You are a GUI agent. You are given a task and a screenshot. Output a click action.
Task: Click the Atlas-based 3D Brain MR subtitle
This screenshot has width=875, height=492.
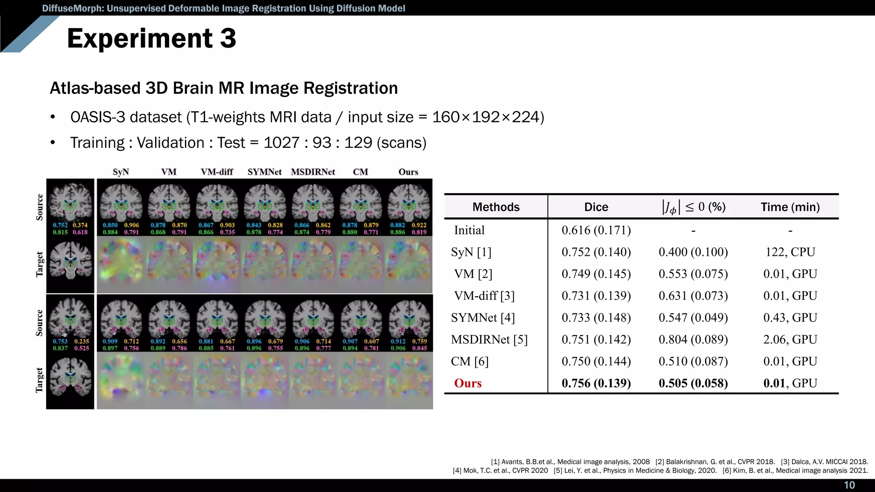coord(223,88)
